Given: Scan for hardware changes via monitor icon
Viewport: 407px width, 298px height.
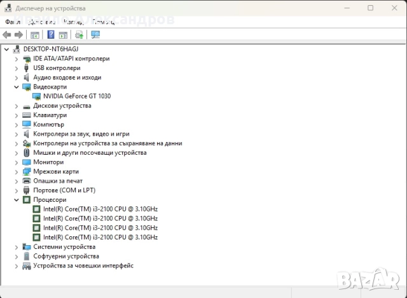Looking at the screenshot, I should (95, 34).
